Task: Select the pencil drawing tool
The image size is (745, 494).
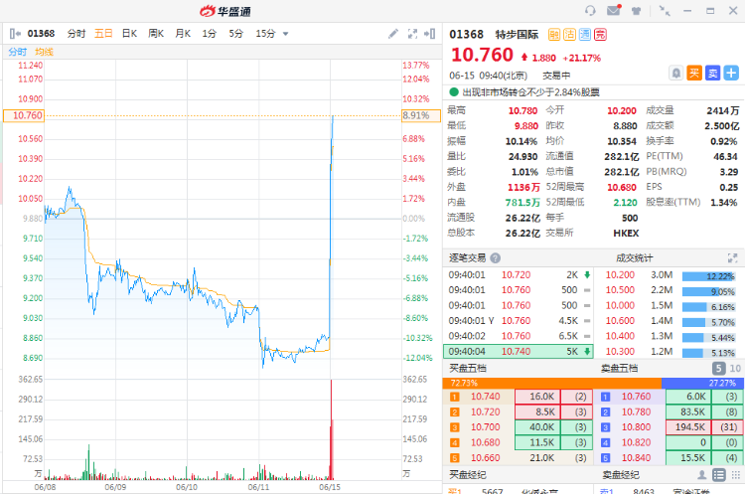Action: tap(393, 33)
